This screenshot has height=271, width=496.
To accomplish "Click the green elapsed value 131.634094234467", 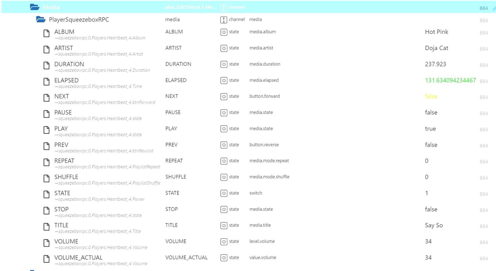I will click(x=451, y=80).
